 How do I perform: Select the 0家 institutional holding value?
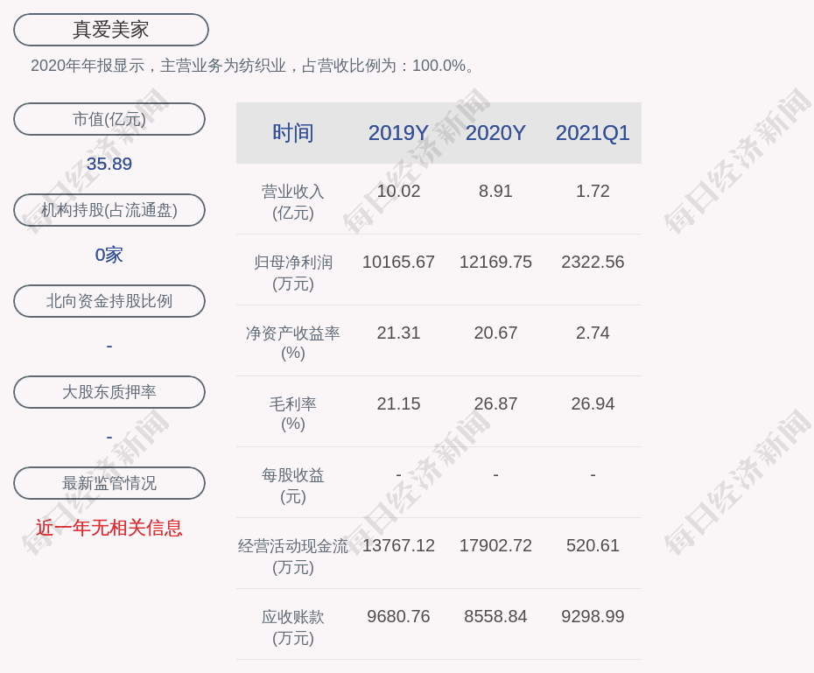pyautogui.click(x=109, y=255)
